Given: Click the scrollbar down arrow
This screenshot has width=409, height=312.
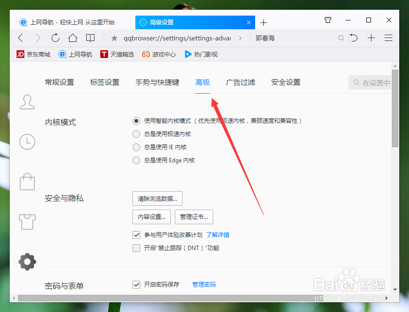Looking at the screenshot, I should coord(395,290).
